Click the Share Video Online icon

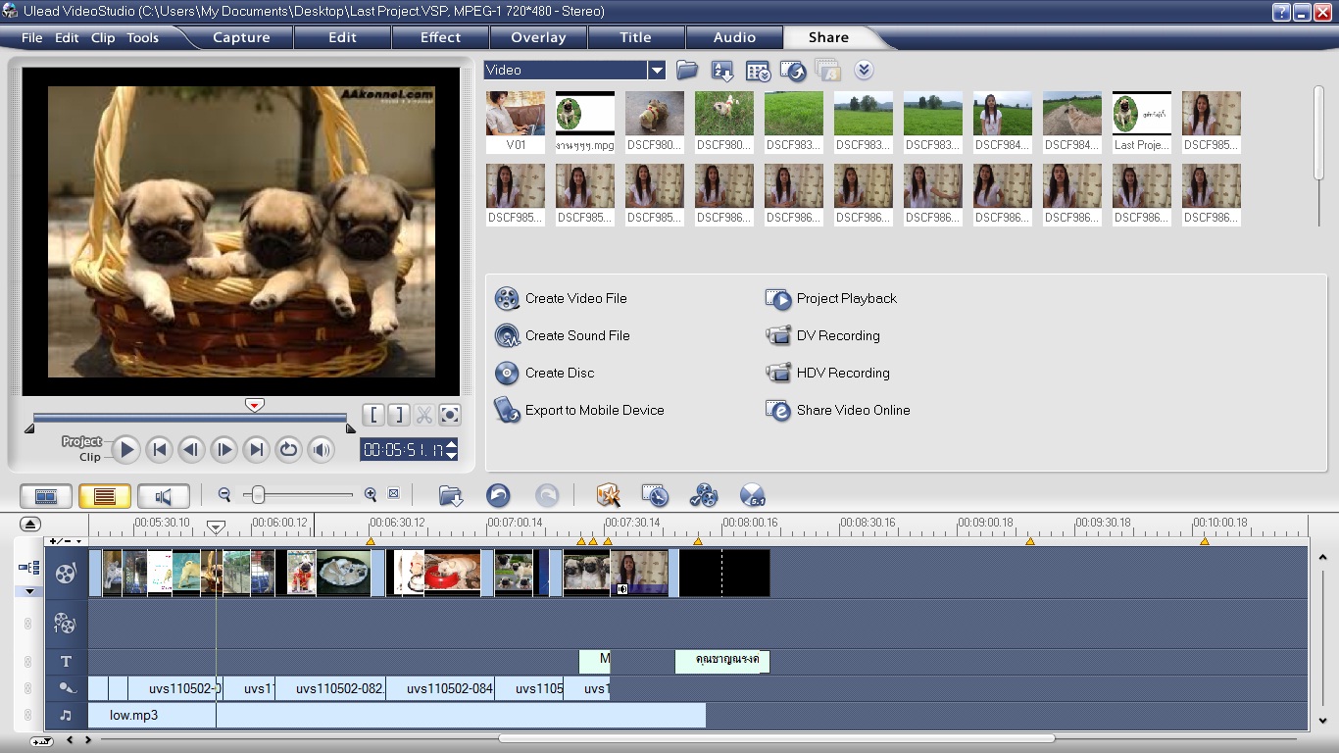pyautogui.click(x=778, y=410)
